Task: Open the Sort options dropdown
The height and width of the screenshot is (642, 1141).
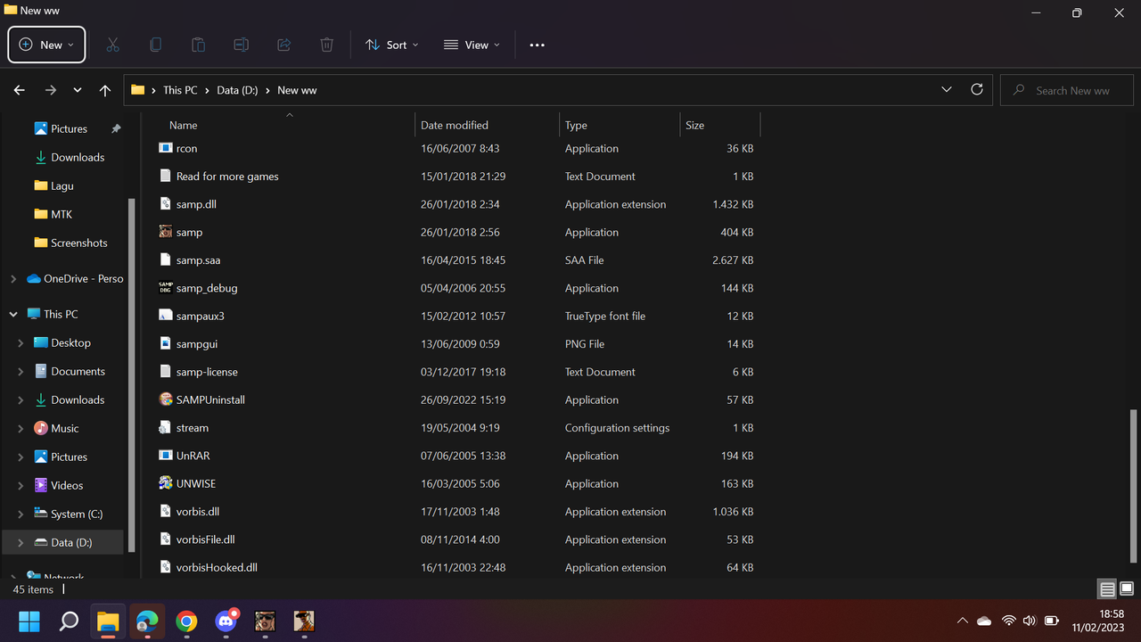Action: [x=391, y=45]
